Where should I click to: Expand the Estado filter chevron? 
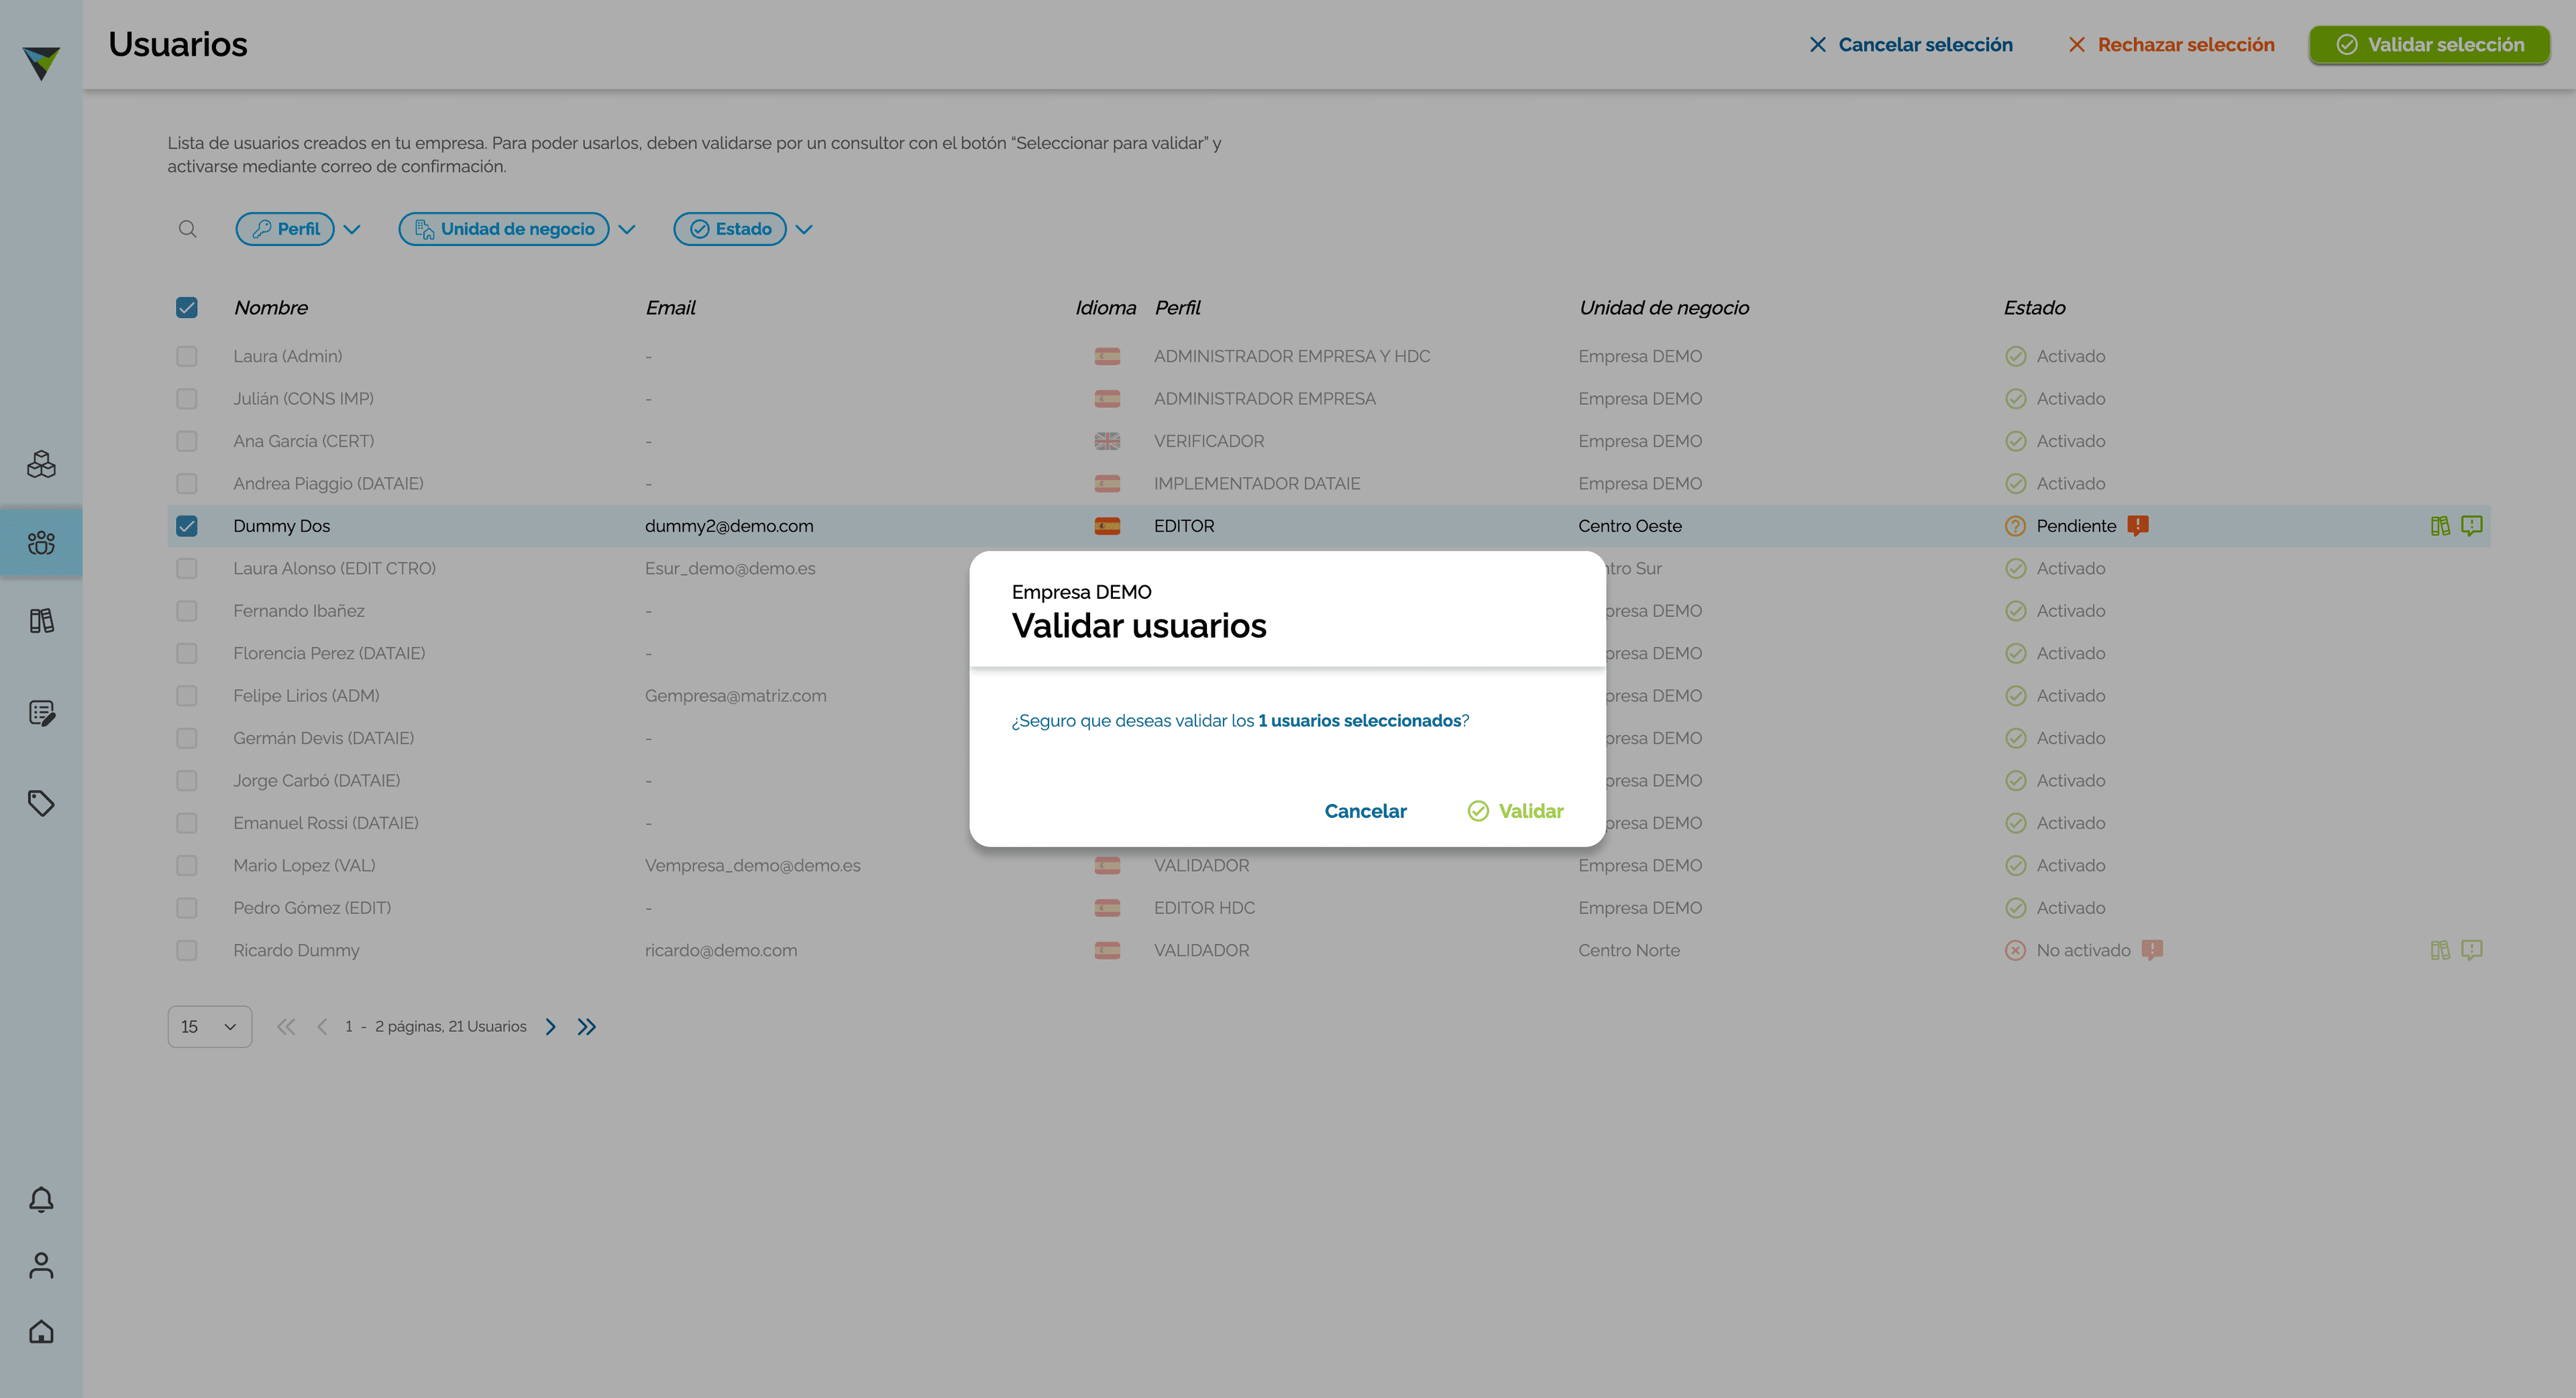pos(804,229)
